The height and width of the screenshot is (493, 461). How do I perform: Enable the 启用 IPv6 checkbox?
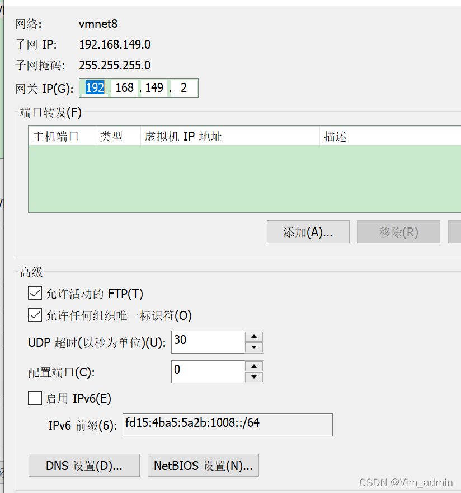35,398
